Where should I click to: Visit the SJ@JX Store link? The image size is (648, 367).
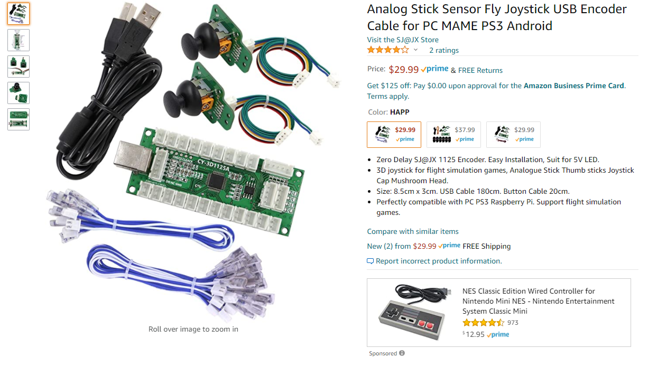click(x=403, y=40)
